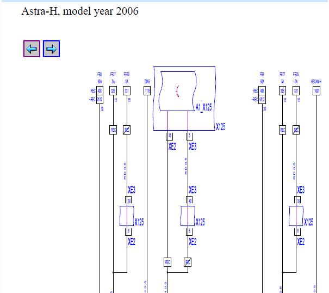This screenshot has height=293, width=329.
Task: Click the X125 label directly beneath A1_X125
Action: click(221, 127)
